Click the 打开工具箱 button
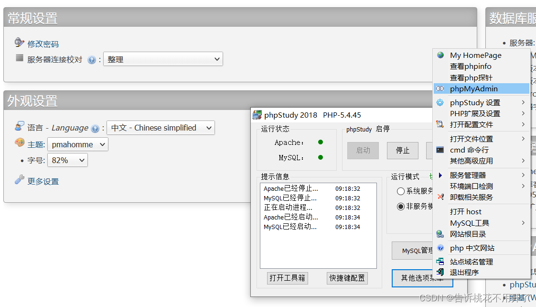This screenshot has width=536, height=307. 287,278
